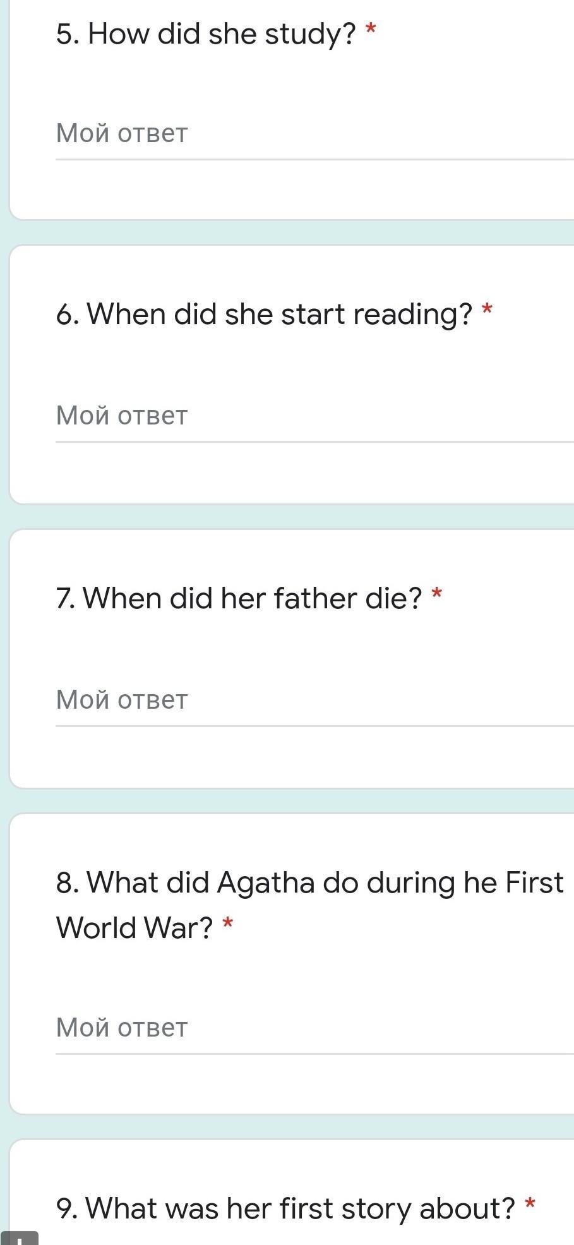This screenshot has height=1245, width=574.
Task: Click empty area of question 6 card
Action: (x=290, y=472)
